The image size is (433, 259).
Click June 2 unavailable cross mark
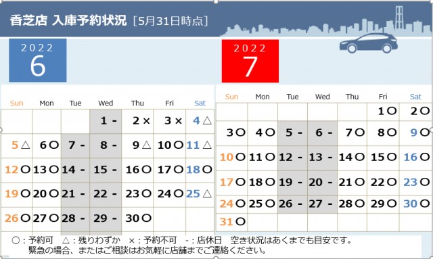(x=147, y=121)
